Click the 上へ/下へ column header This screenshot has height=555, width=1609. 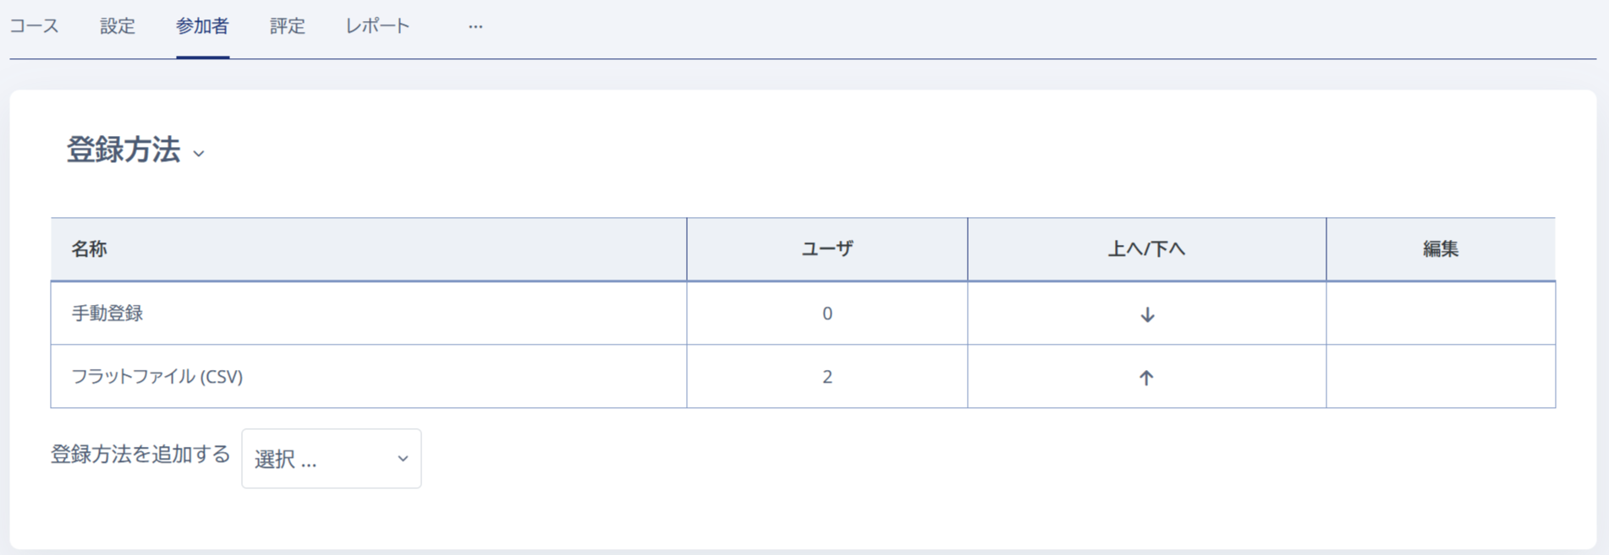click(1146, 248)
